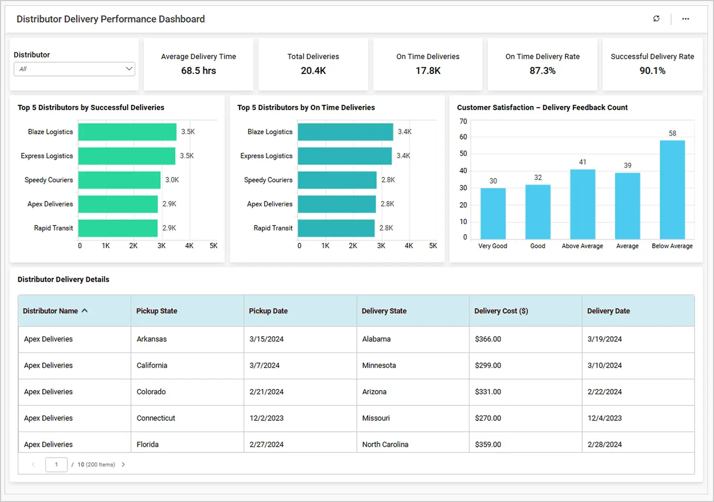The width and height of the screenshot is (714, 502).
Task: Go to previous page of the table
Action: [33, 464]
